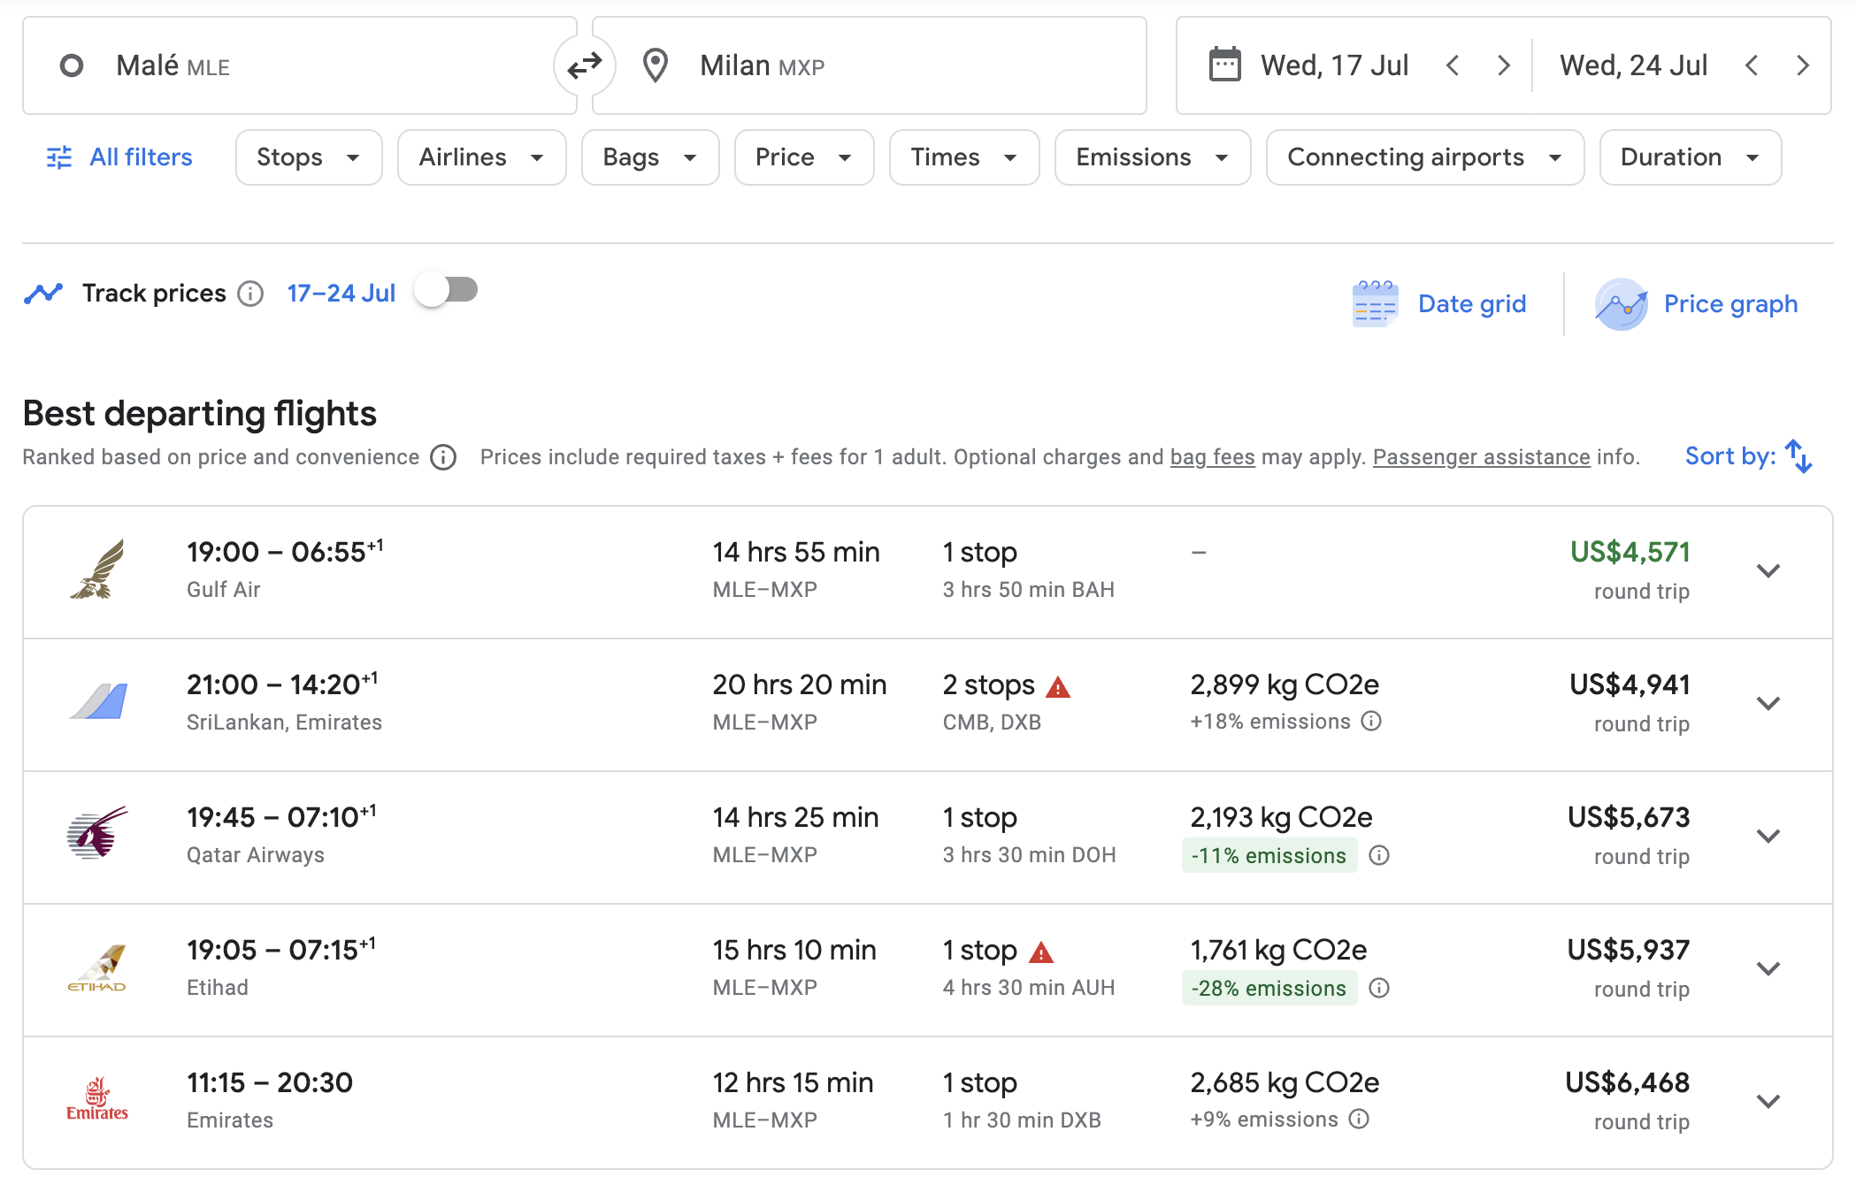Viewport: 1856px width, 1185px height.
Task: Click the warning triangle beside 2 stops
Action: [x=1058, y=687]
